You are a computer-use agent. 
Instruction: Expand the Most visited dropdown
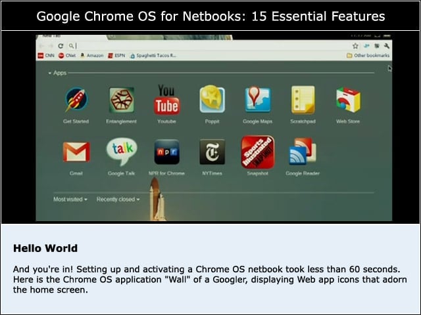[x=70, y=199]
